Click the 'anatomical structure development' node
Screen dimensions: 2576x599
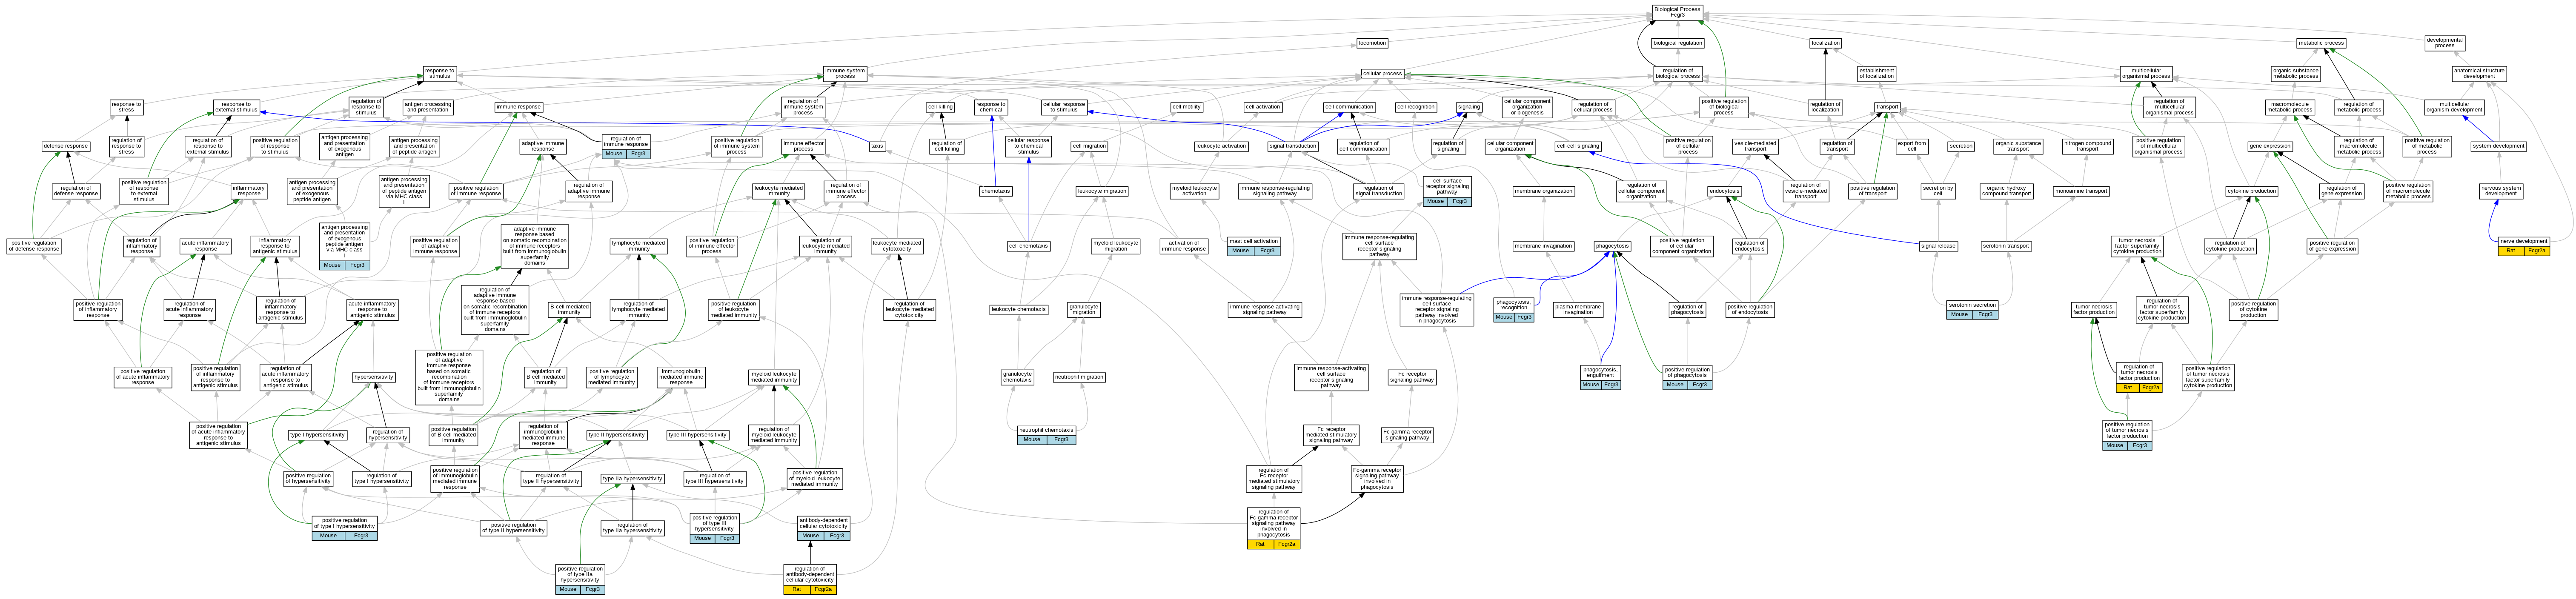(x=2479, y=73)
